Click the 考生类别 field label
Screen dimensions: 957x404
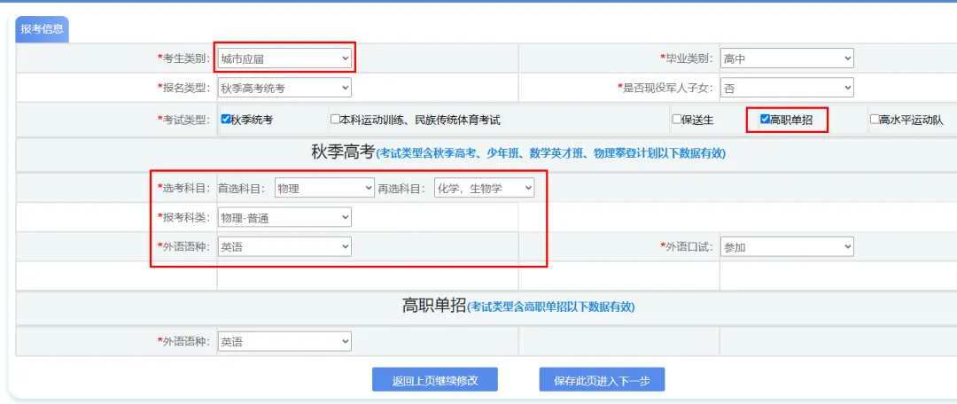tap(184, 58)
